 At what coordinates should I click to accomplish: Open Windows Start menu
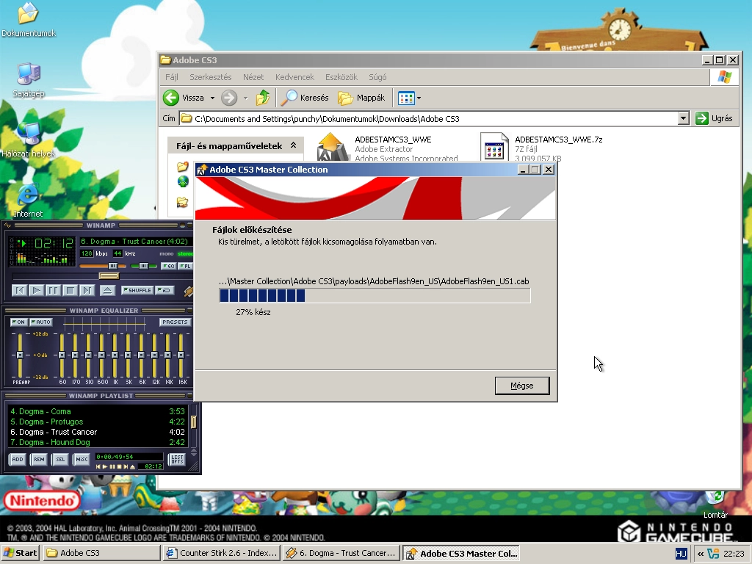[20, 553]
